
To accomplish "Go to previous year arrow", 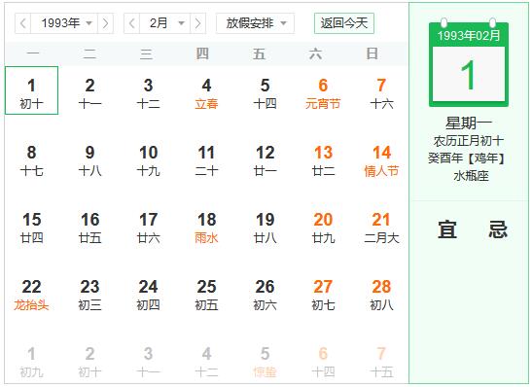I will point(22,23).
